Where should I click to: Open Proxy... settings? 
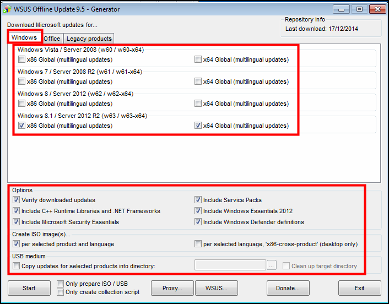[172, 288]
